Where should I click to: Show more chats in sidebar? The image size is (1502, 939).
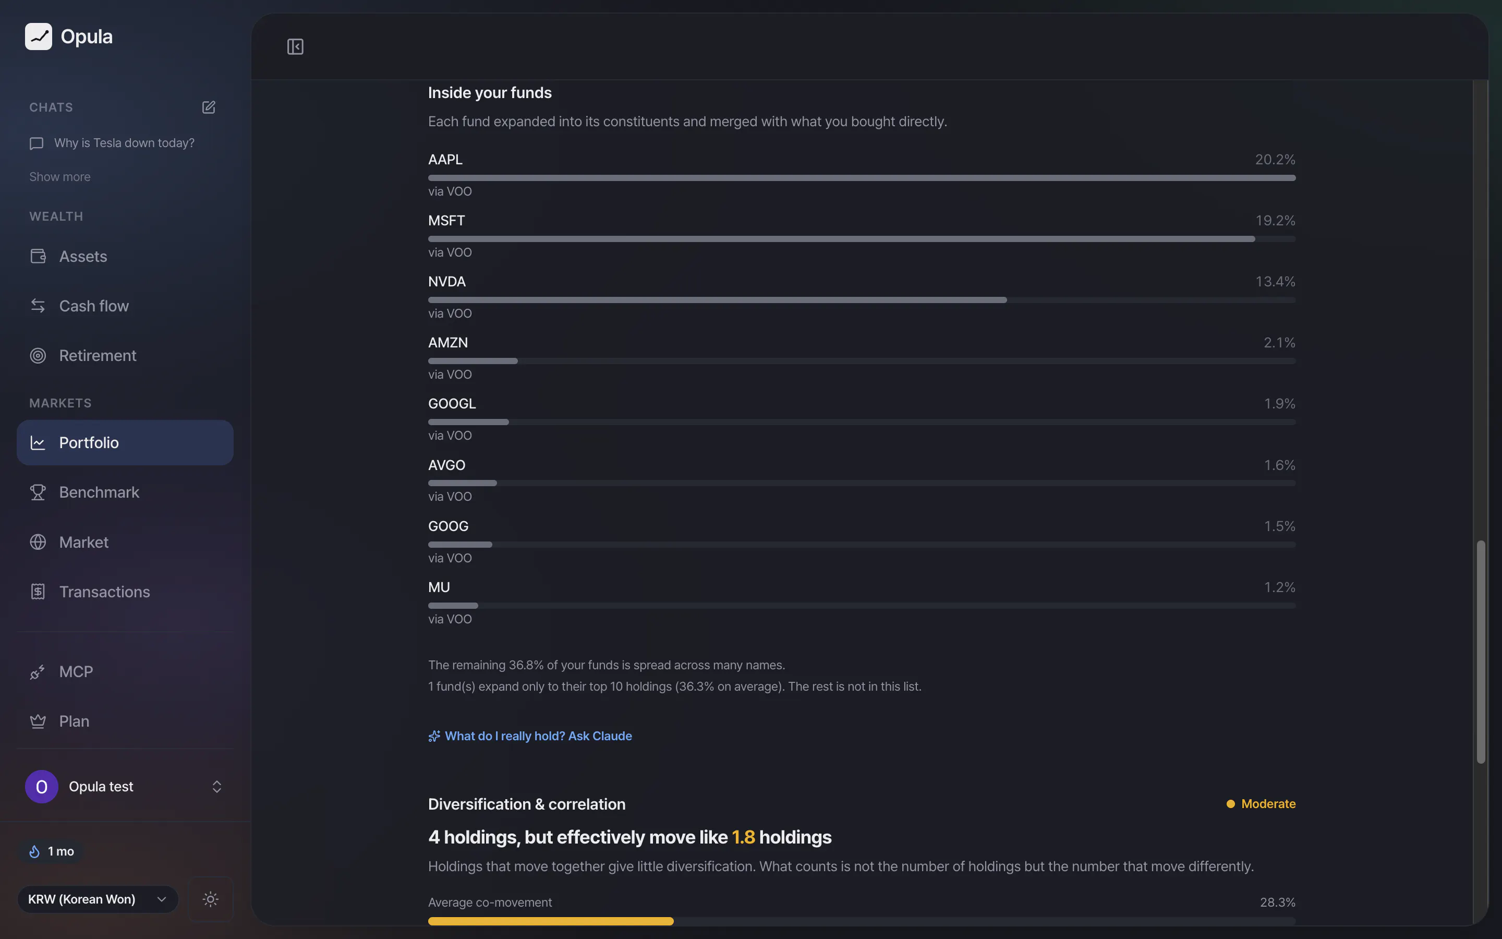click(x=59, y=177)
